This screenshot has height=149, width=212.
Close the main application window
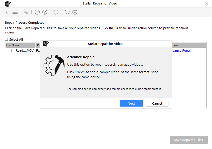coord(206,4)
